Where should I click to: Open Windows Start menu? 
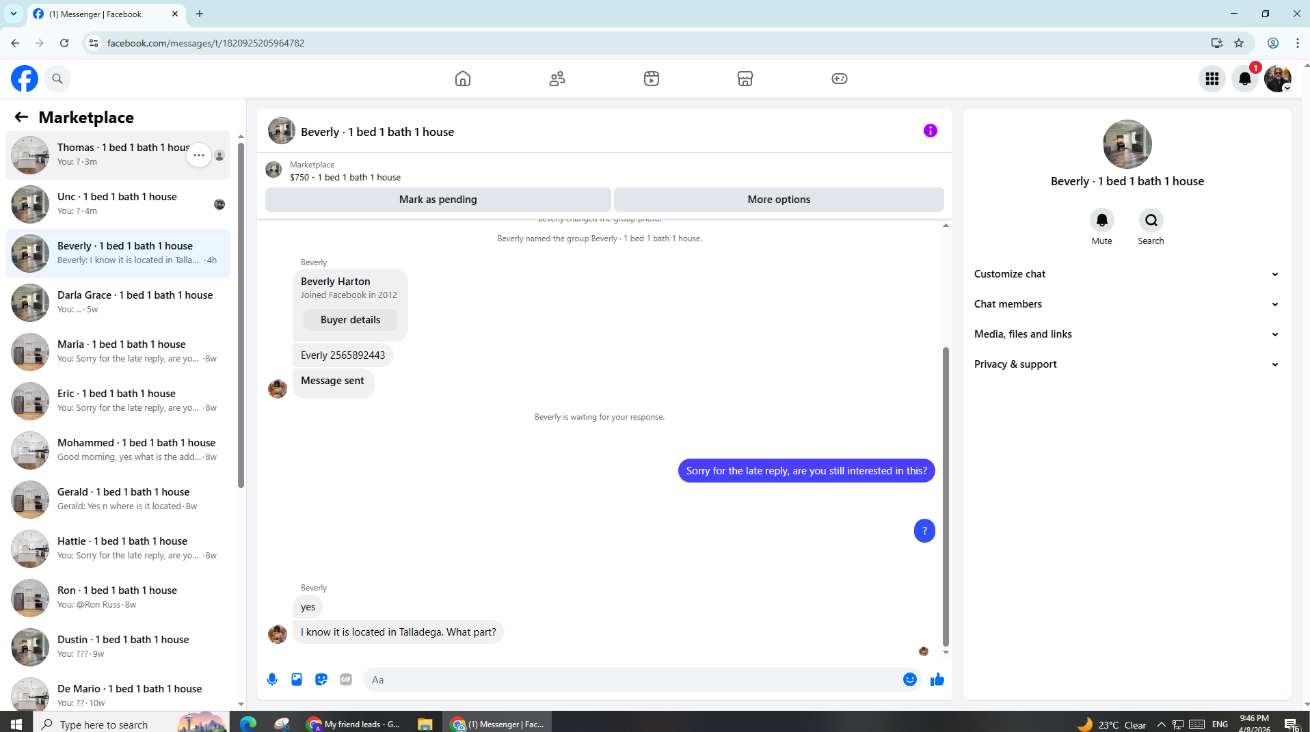(16, 723)
